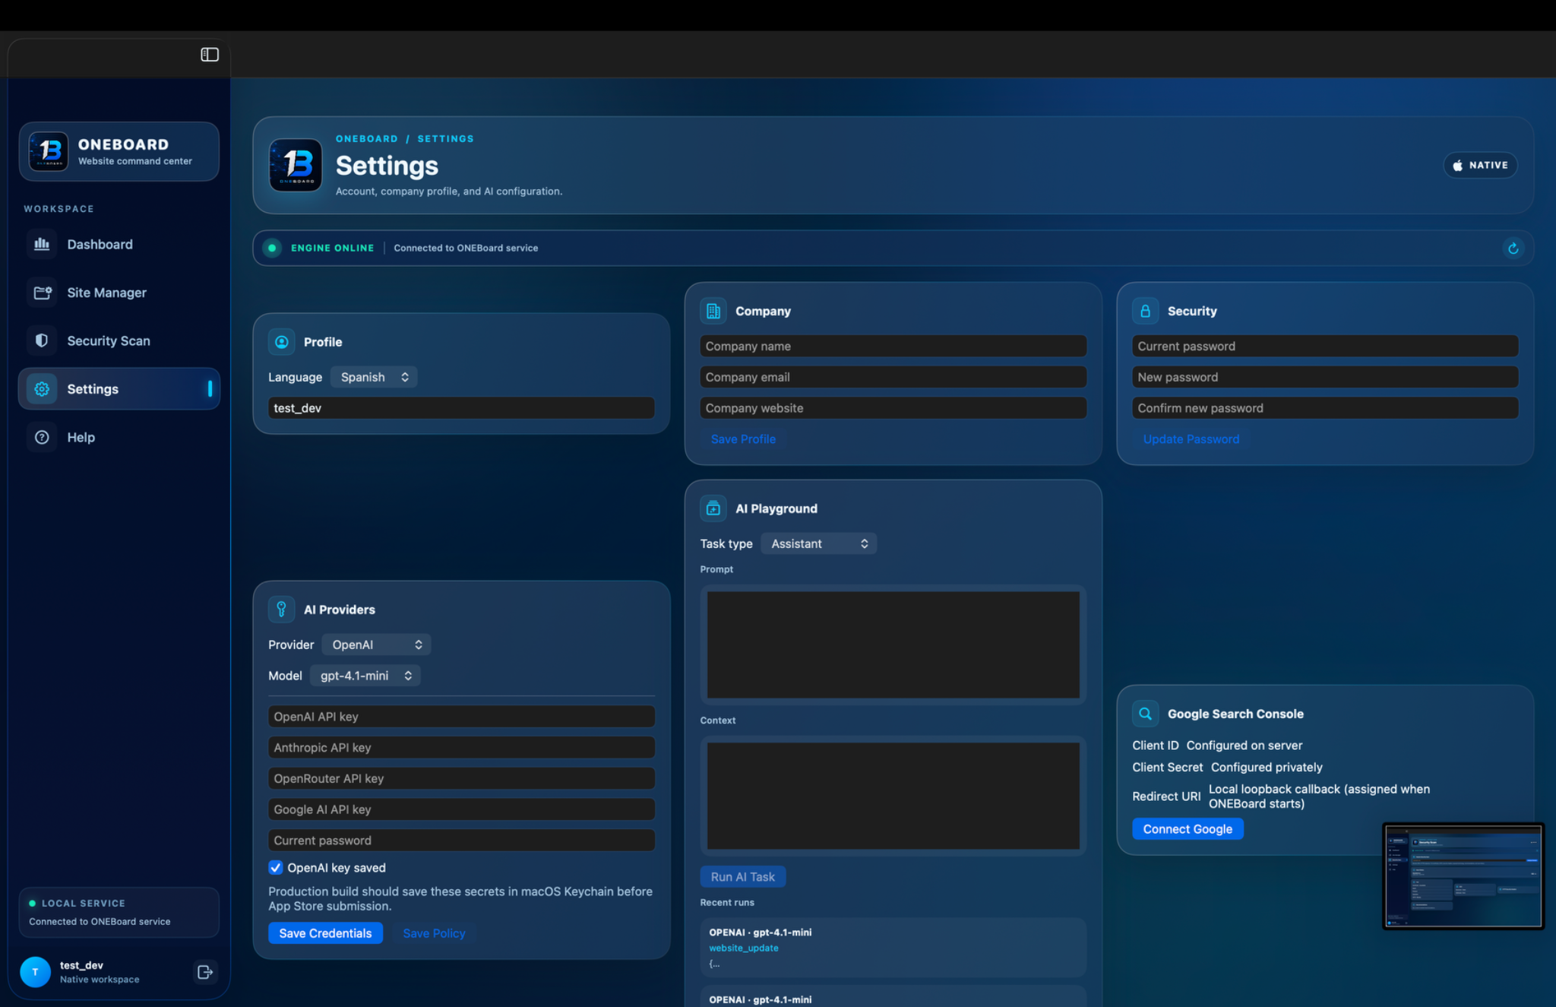Click the Run AI Task button

click(x=742, y=877)
